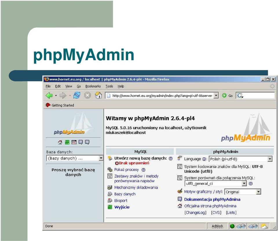This screenshot has height=241, width=278.
Task: Go to the browser Home page icon
Action: 98,95
